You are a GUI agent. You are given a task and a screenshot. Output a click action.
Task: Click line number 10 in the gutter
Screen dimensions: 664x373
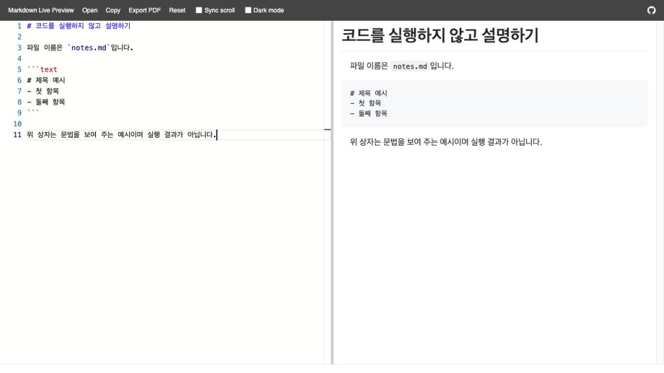pos(18,124)
